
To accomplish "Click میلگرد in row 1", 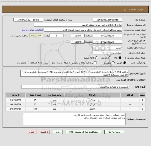I will [x=92, y=100].
